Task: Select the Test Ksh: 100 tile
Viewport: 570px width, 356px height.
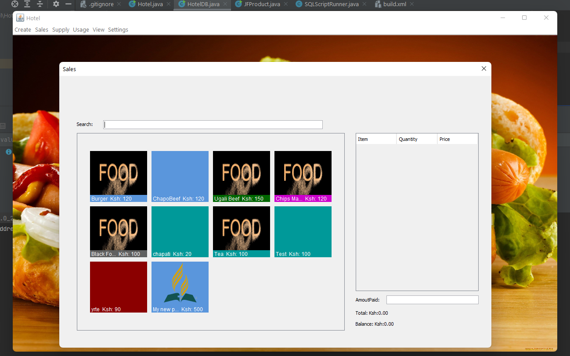Action: coord(303,232)
